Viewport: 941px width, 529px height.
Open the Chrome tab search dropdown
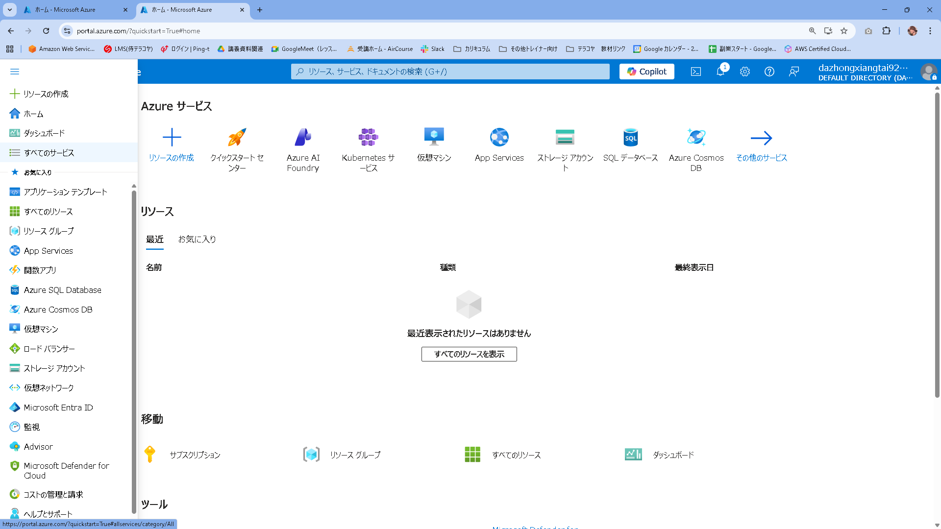[9, 10]
